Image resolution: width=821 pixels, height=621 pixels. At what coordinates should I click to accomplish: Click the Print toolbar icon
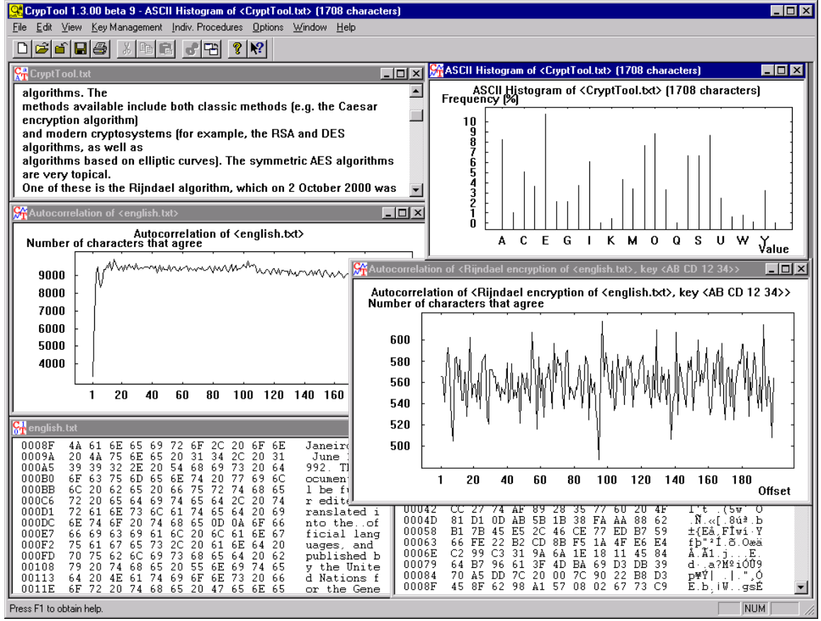(99, 49)
